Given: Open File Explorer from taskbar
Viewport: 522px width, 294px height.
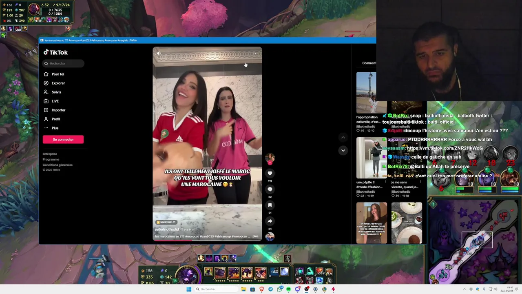Looking at the screenshot, I should 243,289.
